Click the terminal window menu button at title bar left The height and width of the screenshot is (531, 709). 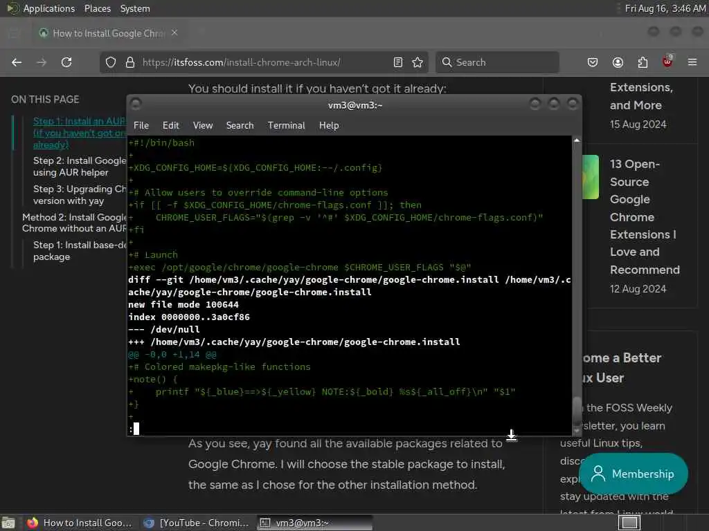click(136, 104)
